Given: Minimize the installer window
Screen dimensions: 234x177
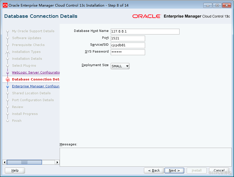Looking at the screenshot, I should (208, 5).
